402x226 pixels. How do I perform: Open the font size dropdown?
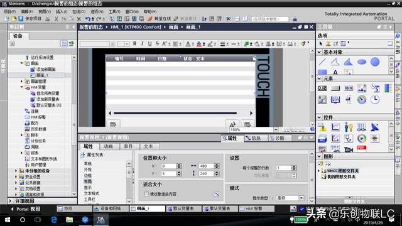[x=127, y=44]
